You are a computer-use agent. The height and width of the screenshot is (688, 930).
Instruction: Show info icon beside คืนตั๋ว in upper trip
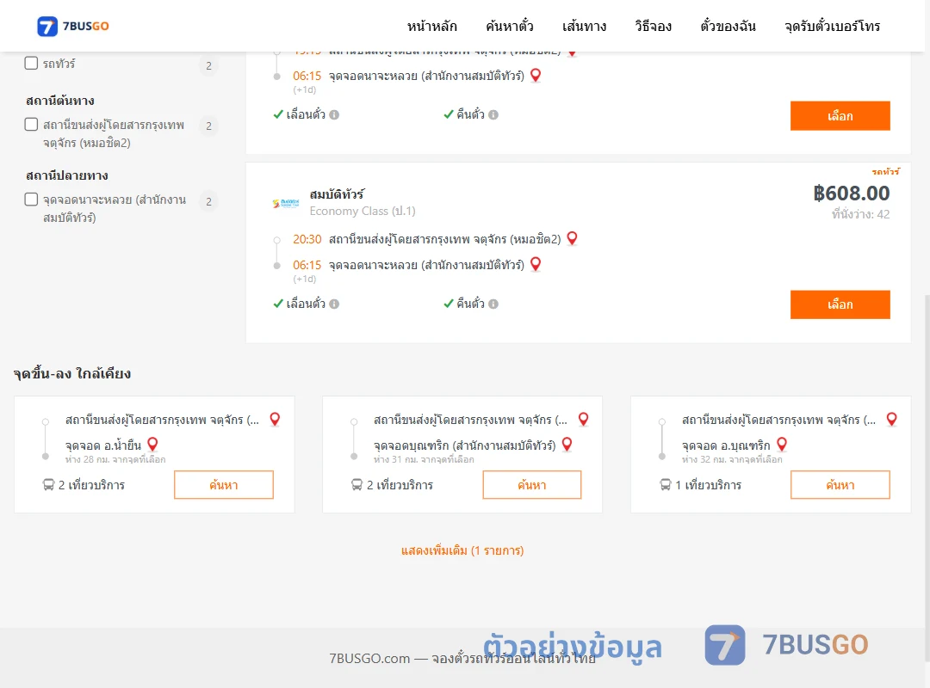493,115
